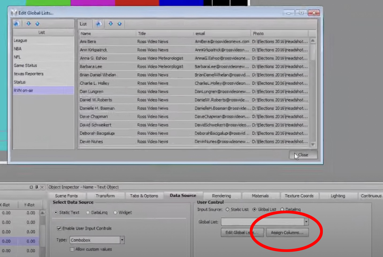Click the email column header

click(222, 34)
